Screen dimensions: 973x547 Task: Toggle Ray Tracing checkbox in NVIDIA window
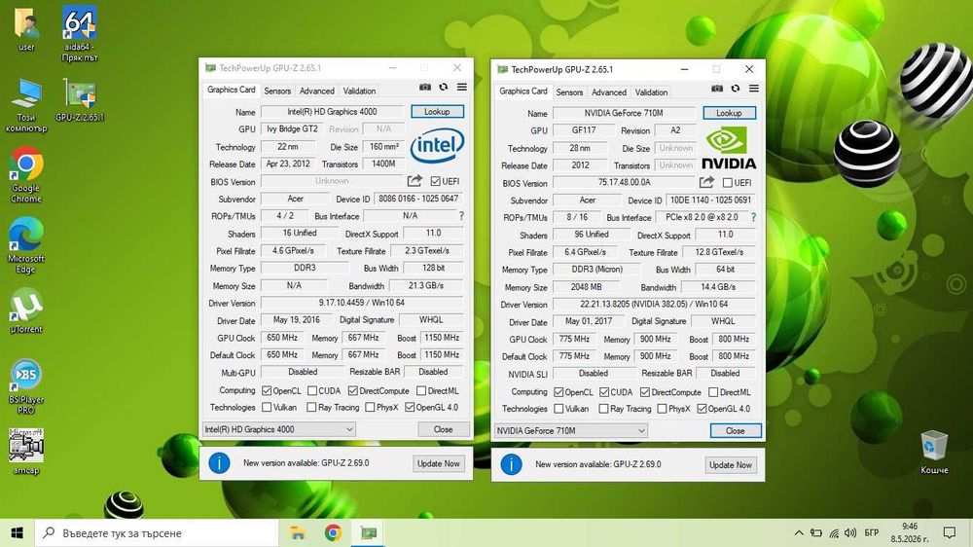pyautogui.click(x=604, y=409)
